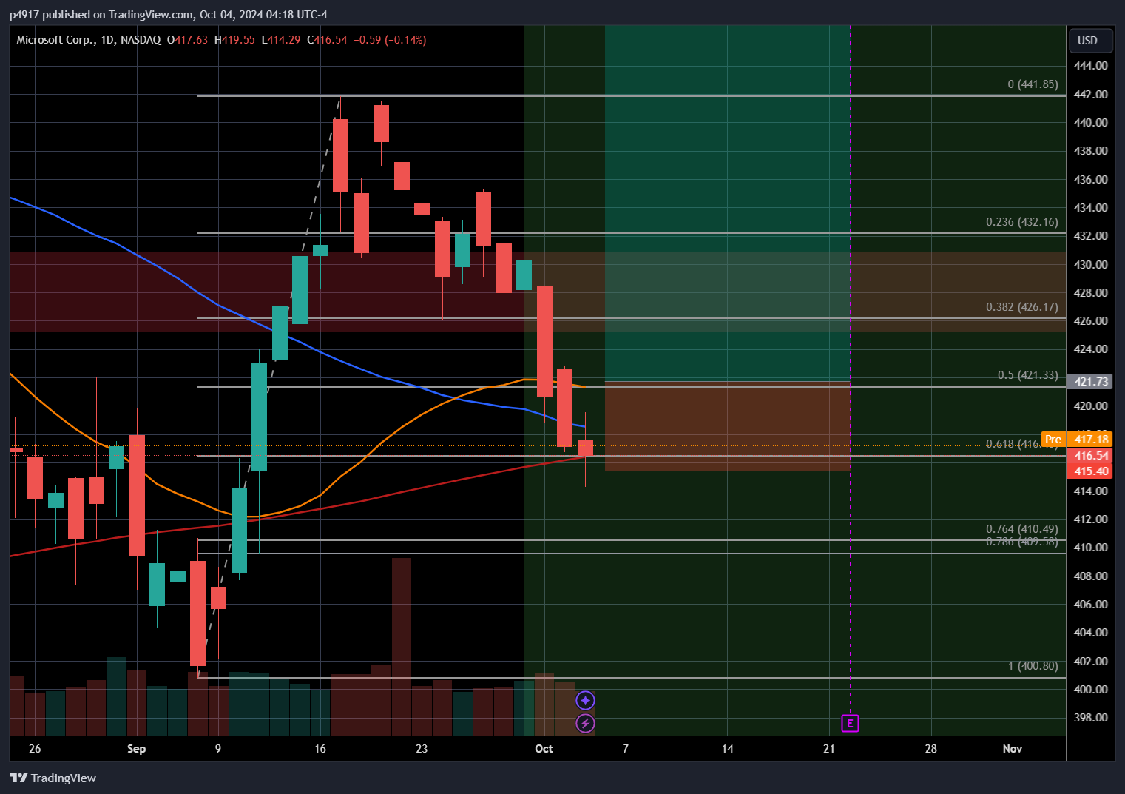Click date 21 on the time axis
Viewport: 1125px width, 794px height.
(x=829, y=749)
